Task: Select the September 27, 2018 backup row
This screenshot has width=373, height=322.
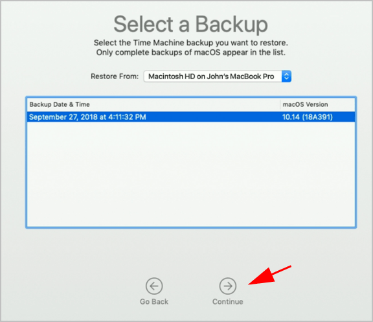Action: pyautogui.click(x=191, y=117)
